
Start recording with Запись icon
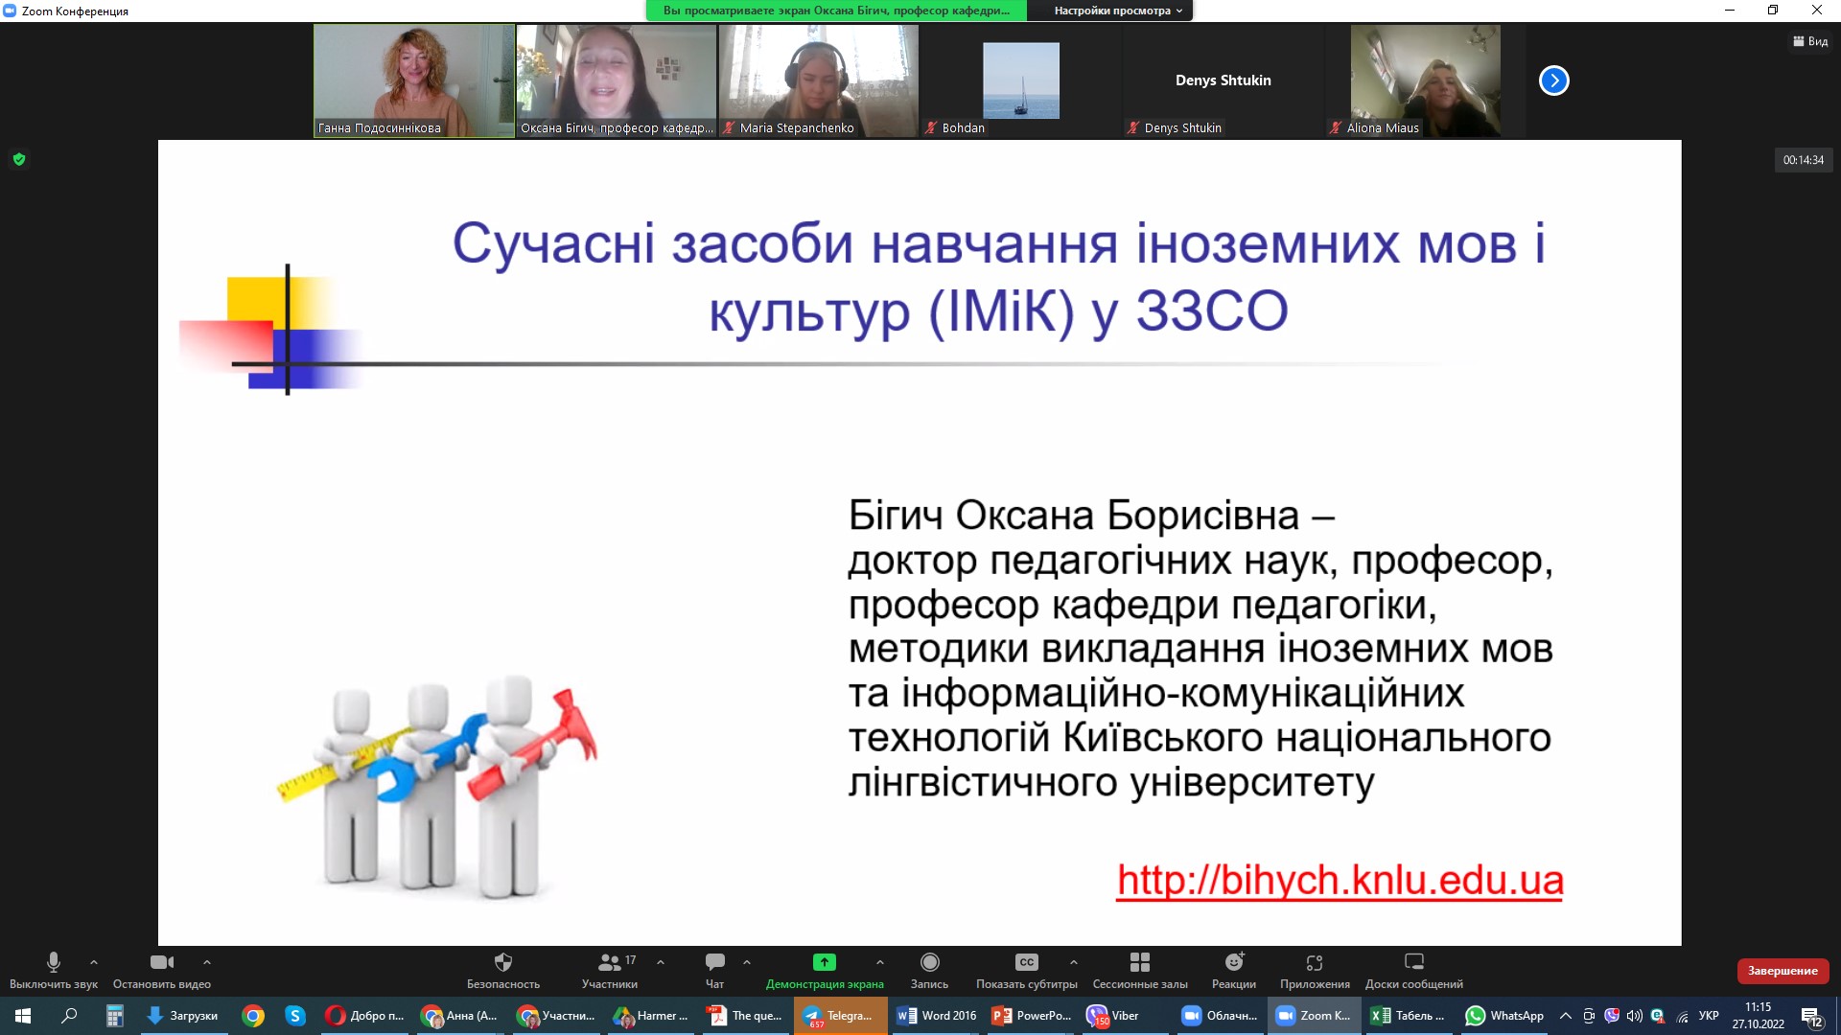coord(929,962)
